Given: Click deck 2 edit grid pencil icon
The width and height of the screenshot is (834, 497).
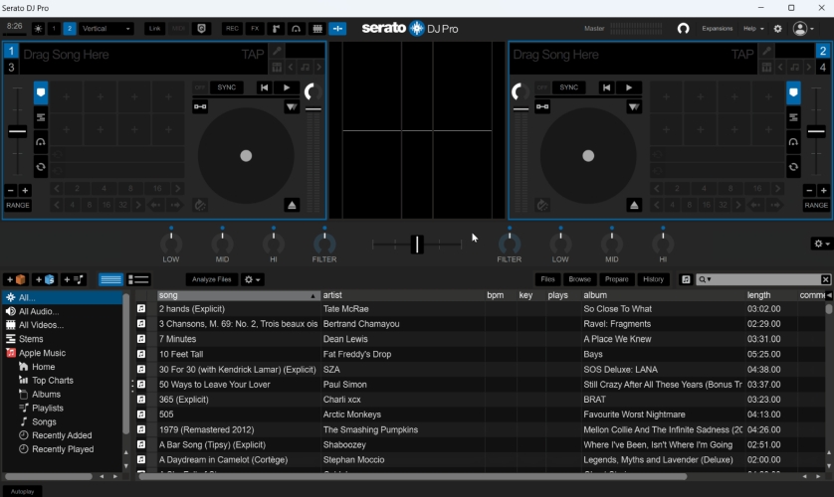Looking at the screenshot, I should tap(766, 51).
